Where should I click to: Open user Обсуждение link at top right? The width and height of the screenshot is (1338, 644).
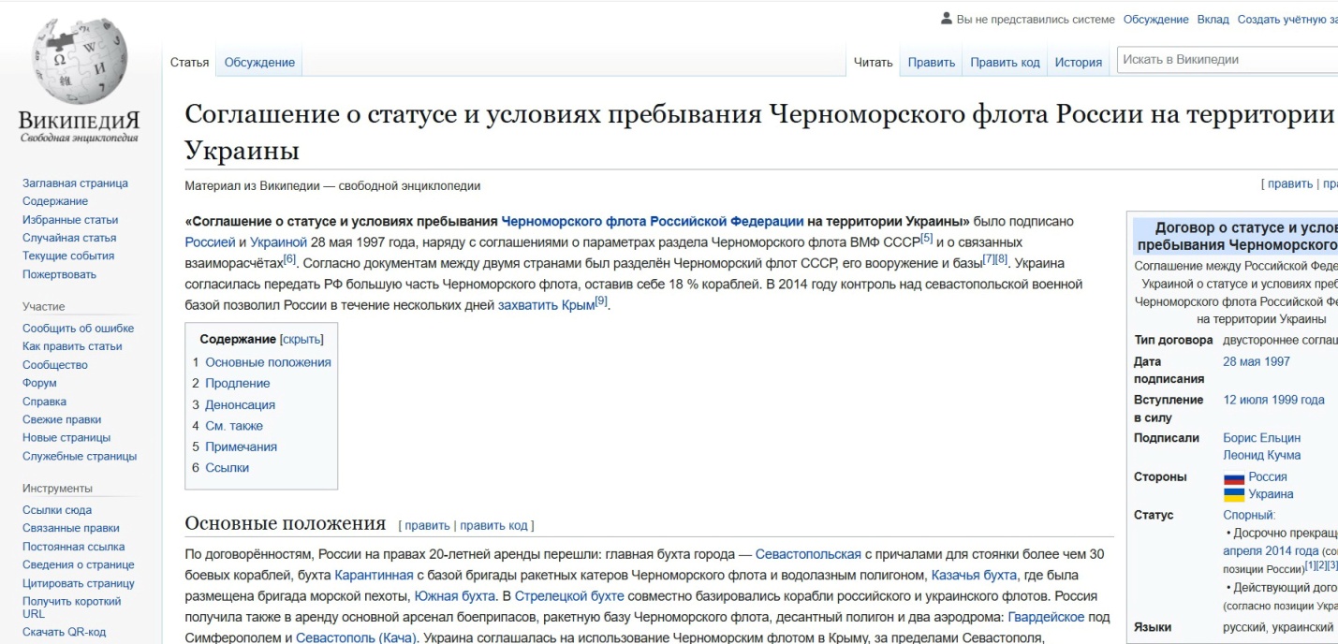click(x=1155, y=19)
